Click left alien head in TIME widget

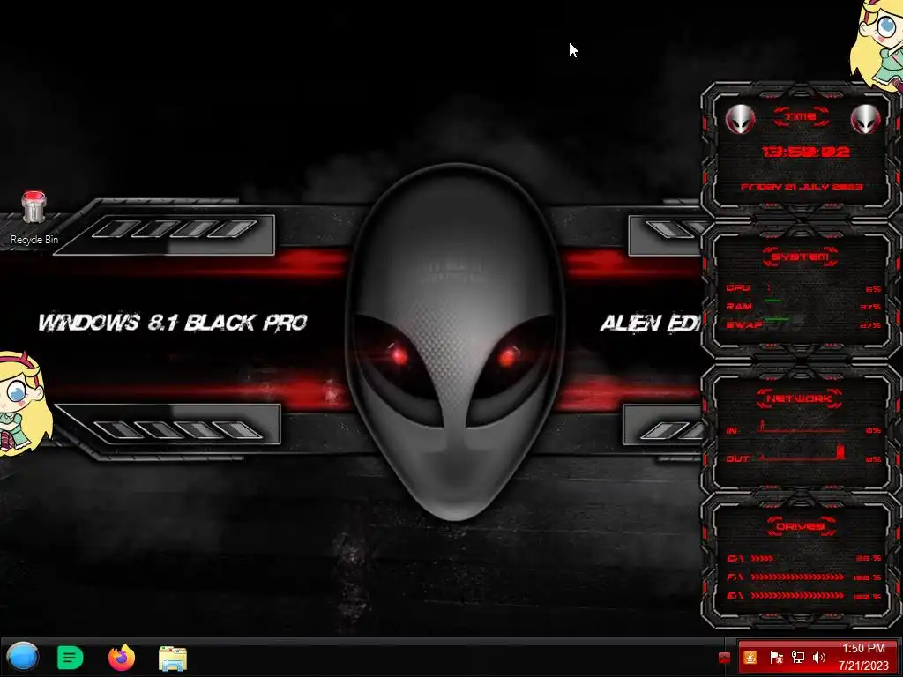click(740, 119)
